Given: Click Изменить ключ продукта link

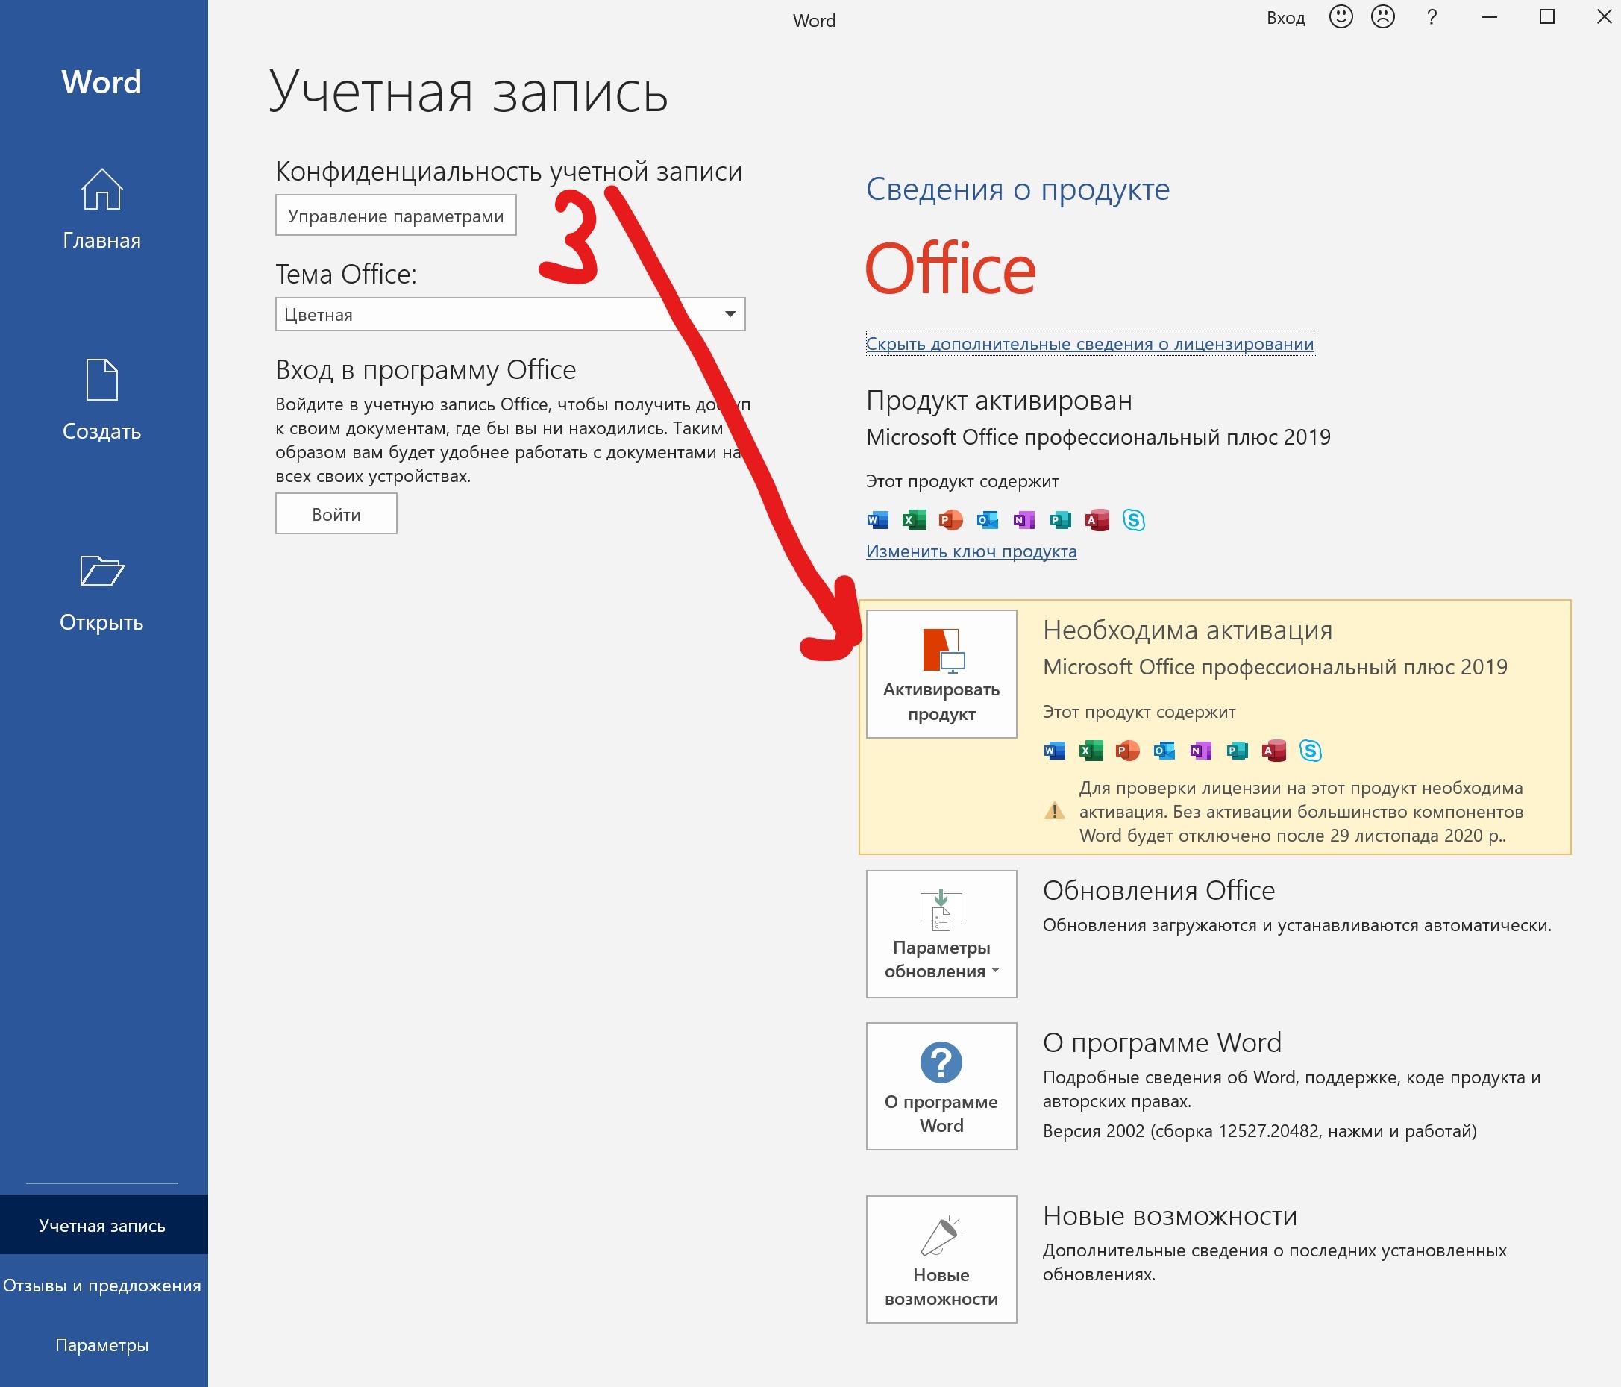Looking at the screenshot, I should coord(971,551).
